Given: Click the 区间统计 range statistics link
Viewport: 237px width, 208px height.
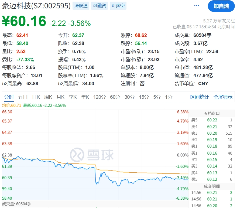Looking at the screenshot, I should coord(200,97).
